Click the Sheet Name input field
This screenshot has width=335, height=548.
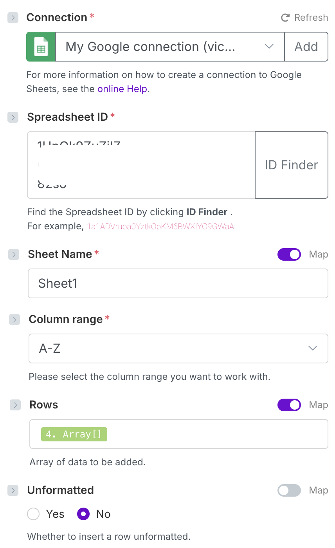[178, 283]
